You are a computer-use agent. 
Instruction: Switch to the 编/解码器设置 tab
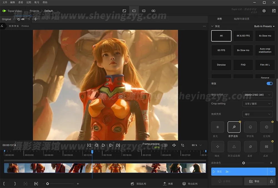point(241,19)
